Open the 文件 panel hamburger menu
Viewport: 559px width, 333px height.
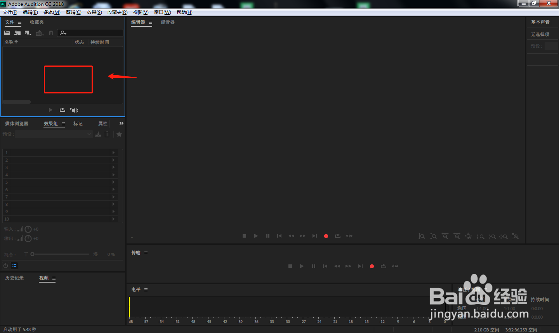pyautogui.click(x=20, y=22)
